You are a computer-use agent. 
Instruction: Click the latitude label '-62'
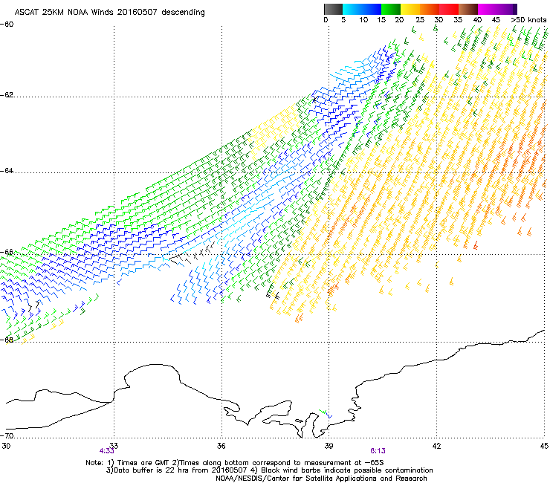(x=7, y=95)
